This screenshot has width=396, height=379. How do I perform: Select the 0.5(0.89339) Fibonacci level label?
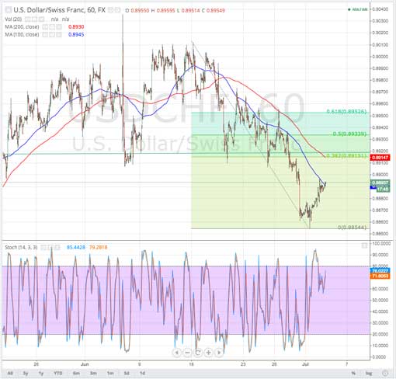349,134
